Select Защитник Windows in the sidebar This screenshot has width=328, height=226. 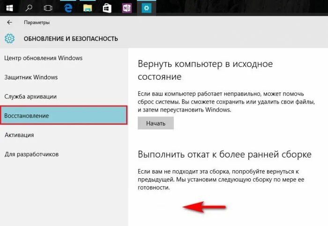[x=31, y=77]
